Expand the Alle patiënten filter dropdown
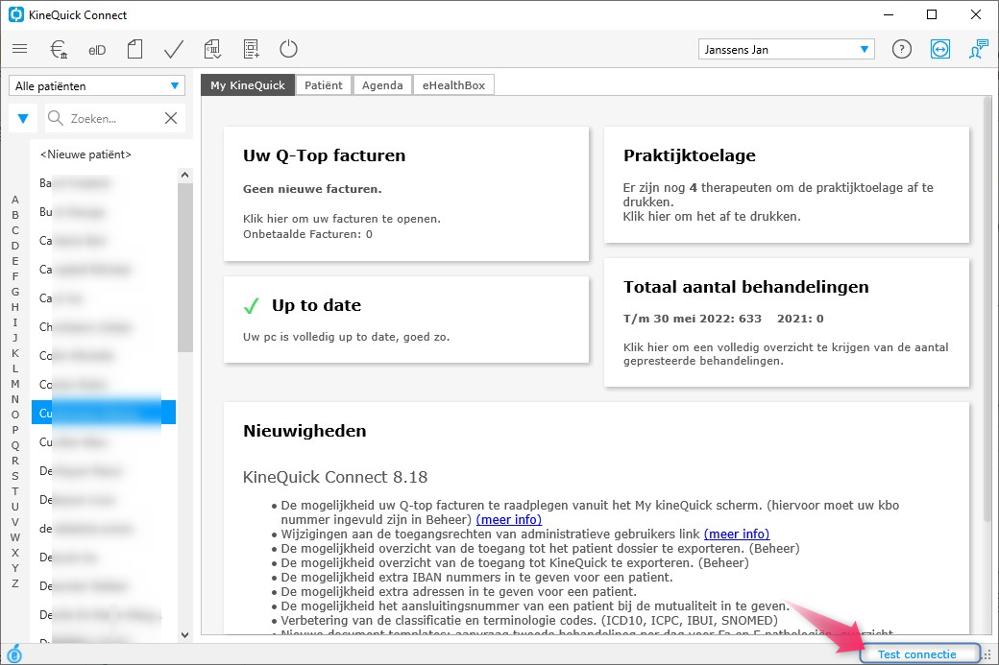 click(97, 86)
